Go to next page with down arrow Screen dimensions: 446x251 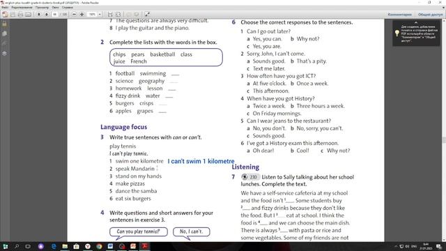pyautogui.click(x=47, y=14)
